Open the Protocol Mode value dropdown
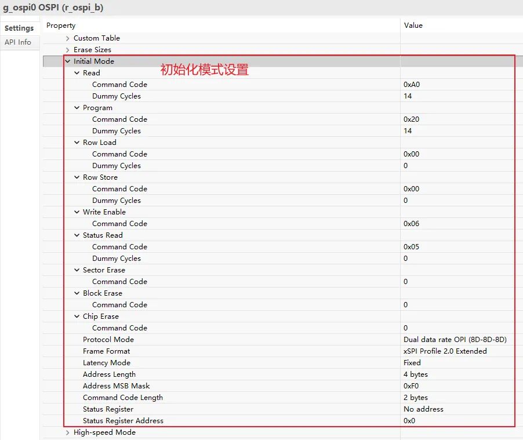 coord(455,340)
